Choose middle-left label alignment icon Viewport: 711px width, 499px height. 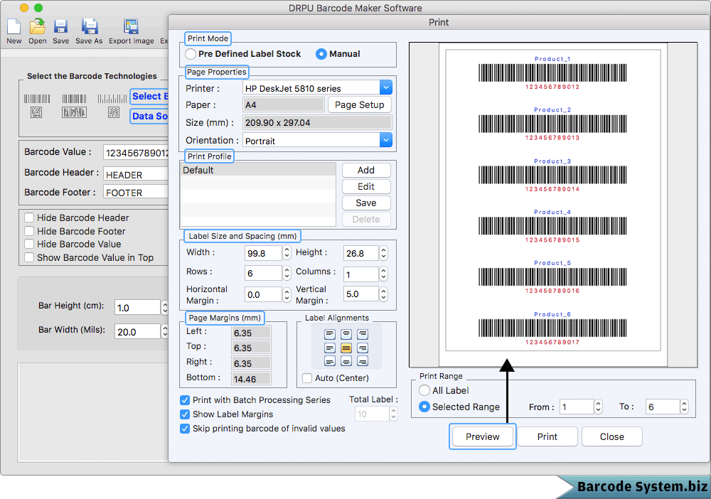click(x=330, y=348)
